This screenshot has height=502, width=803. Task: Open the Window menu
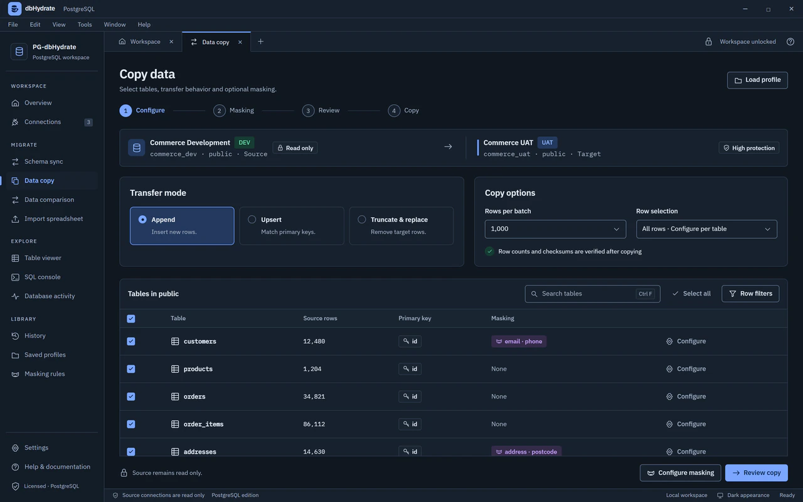[115, 24]
